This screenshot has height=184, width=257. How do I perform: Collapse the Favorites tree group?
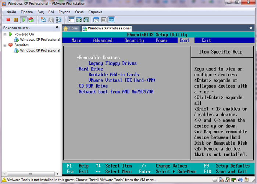pos(5,45)
